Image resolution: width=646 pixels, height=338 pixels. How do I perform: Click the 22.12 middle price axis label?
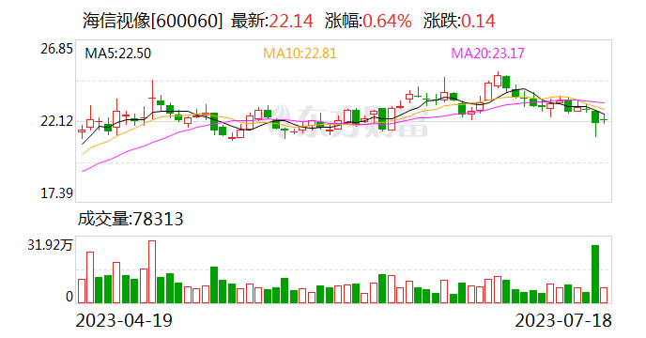coord(56,121)
